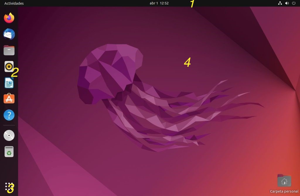Open the Papelera (Trash) from the dock
Image resolution: width=300 pixels, height=196 pixels.
coord(9,152)
